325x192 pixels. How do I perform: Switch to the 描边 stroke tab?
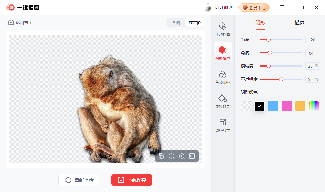click(x=299, y=22)
